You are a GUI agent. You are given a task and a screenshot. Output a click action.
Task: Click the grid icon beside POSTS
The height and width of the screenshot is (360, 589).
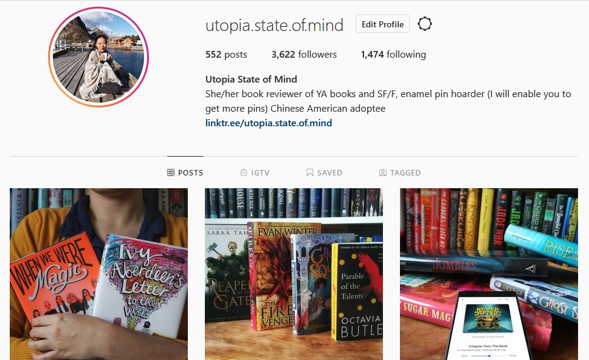[x=171, y=172]
